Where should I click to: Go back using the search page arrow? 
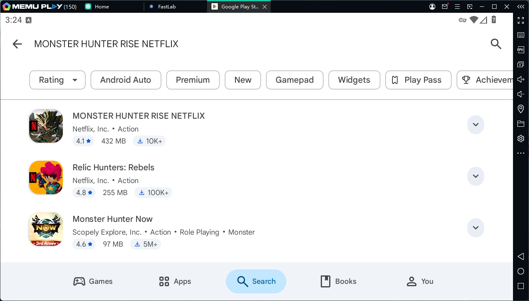(17, 44)
